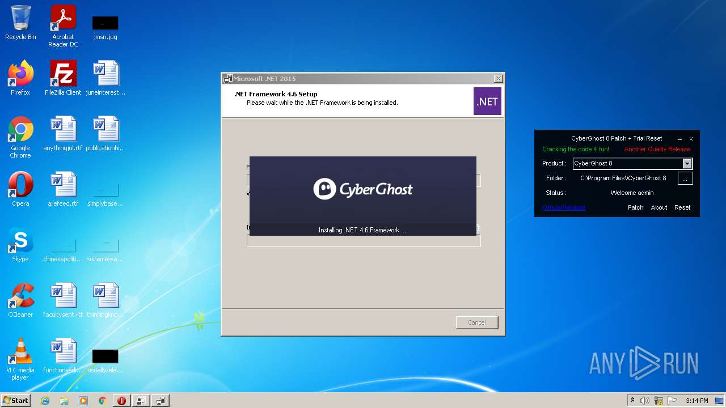
Task: Select the publicationhi document icon
Action: (x=105, y=134)
